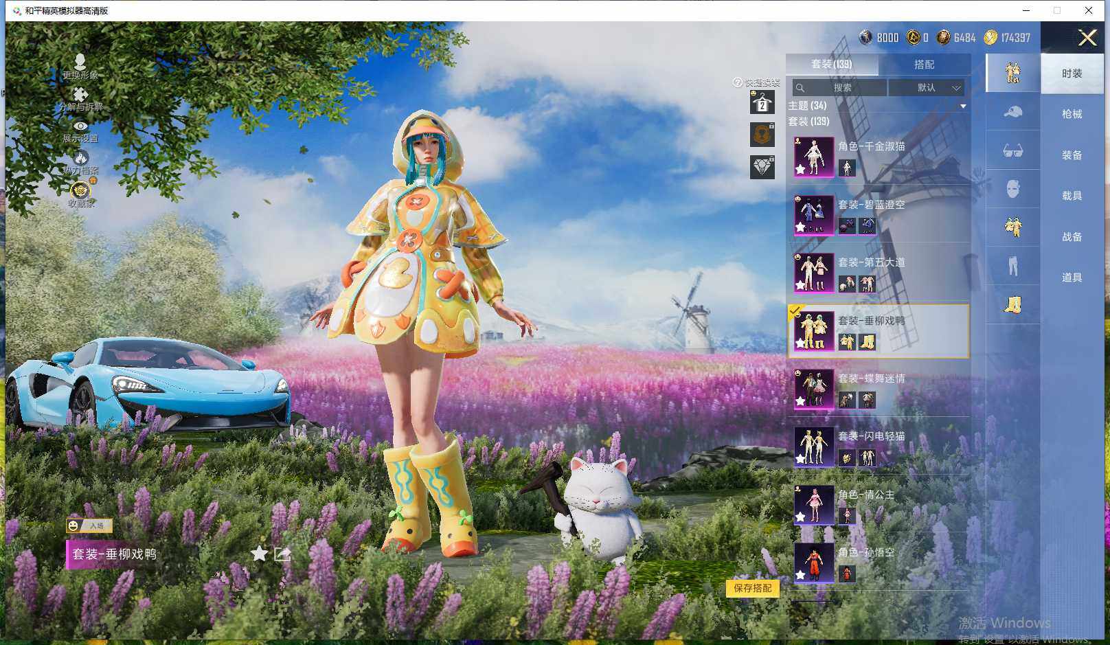Switch to the 搭配 tab
Image resolution: width=1110 pixels, height=645 pixels.
(924, 64)
